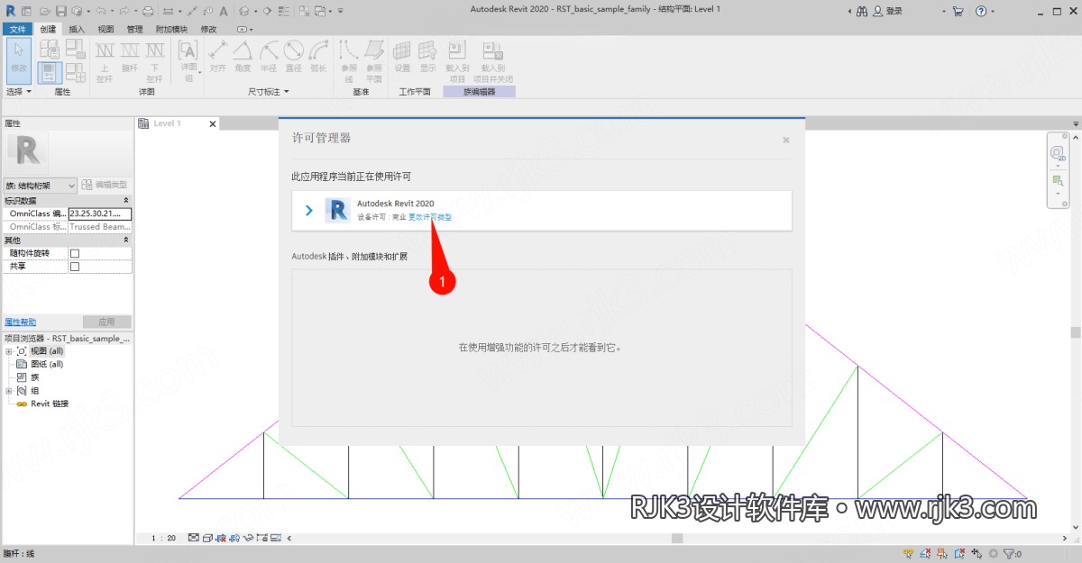This screenshot has width=1082, height=563.
Task: Switch to the 修改 ribbon tab
Action: (208, 29)
